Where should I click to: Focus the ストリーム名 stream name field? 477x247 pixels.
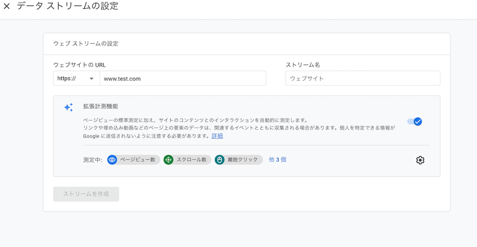[x=363, y=78]
